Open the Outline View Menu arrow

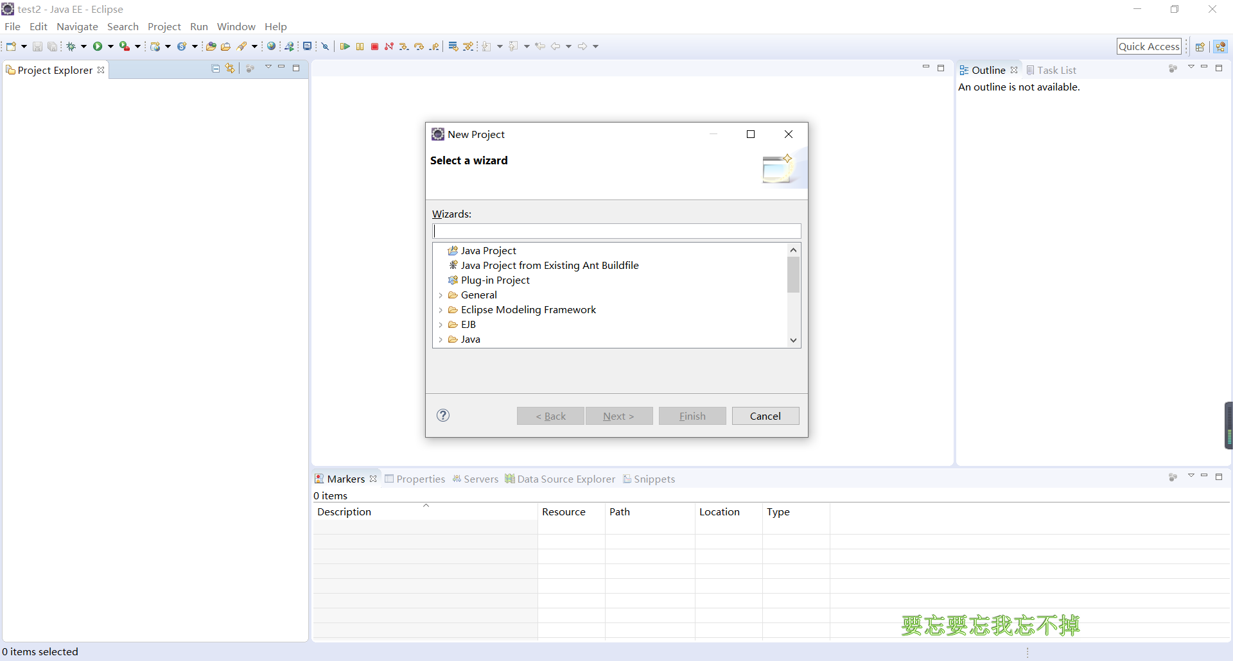pyautogui.click(x=1191, y=67)
